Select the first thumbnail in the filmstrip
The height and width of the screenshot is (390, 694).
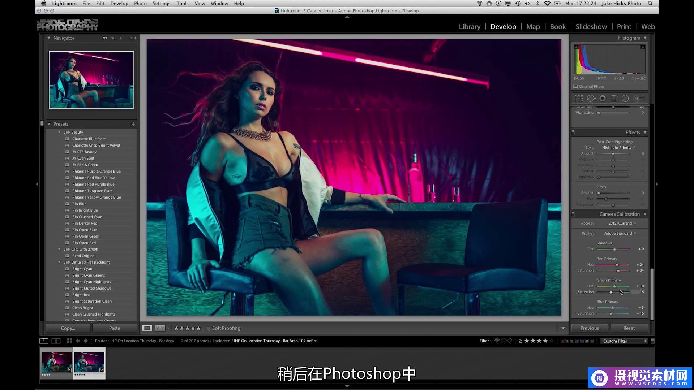click(56, 363)
